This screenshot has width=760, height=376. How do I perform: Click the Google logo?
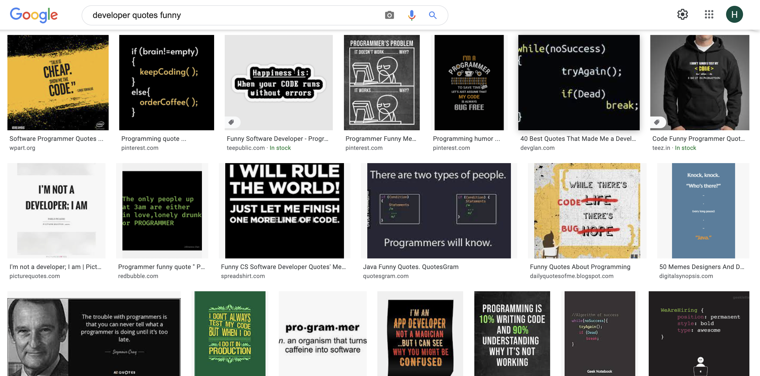point(34,15)
